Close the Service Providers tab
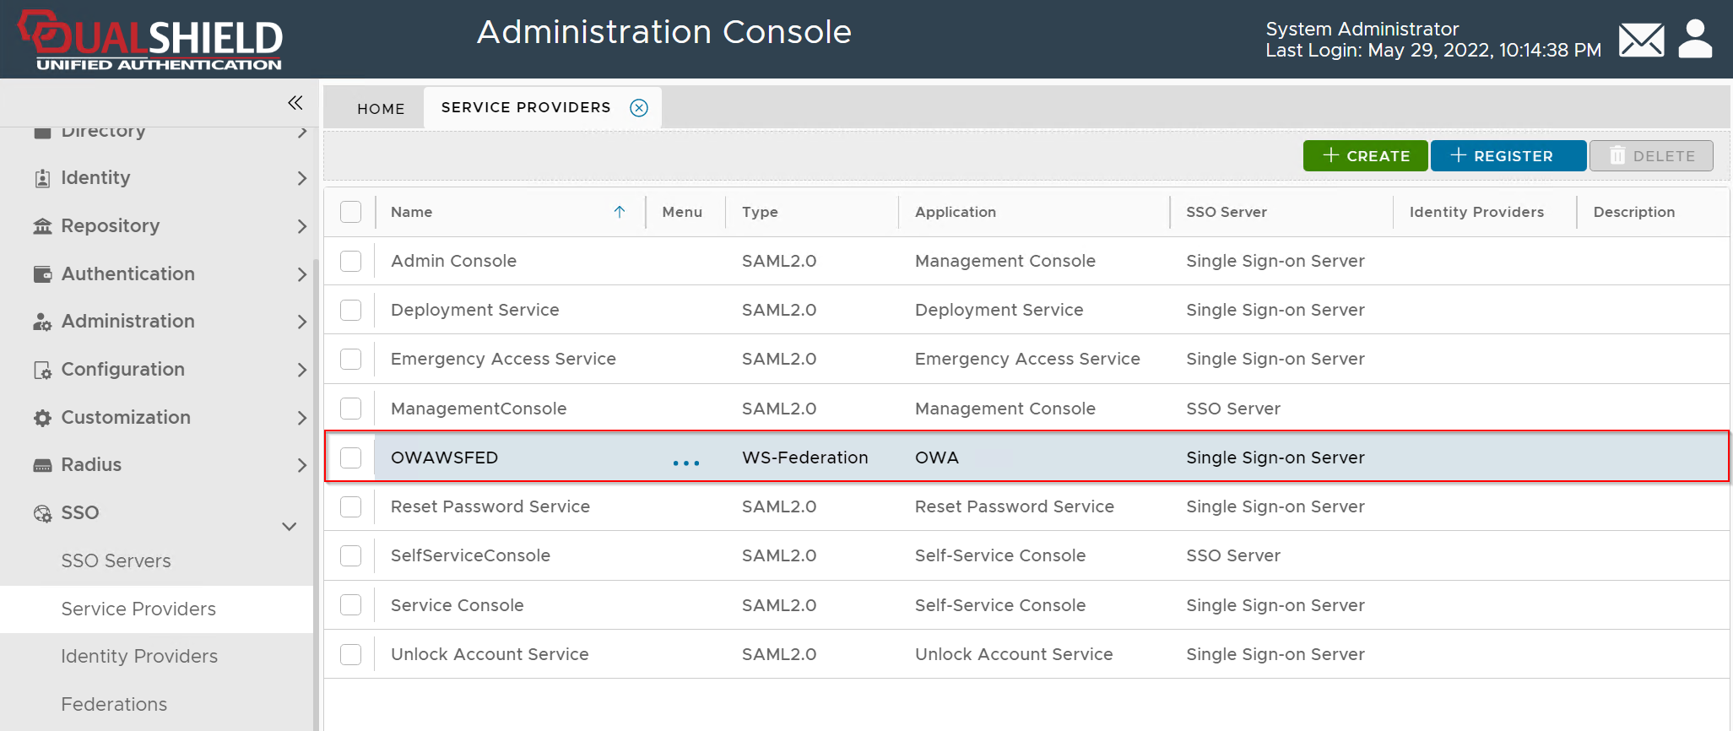Viewport: 1733px width, 731px height. [639, 108]
